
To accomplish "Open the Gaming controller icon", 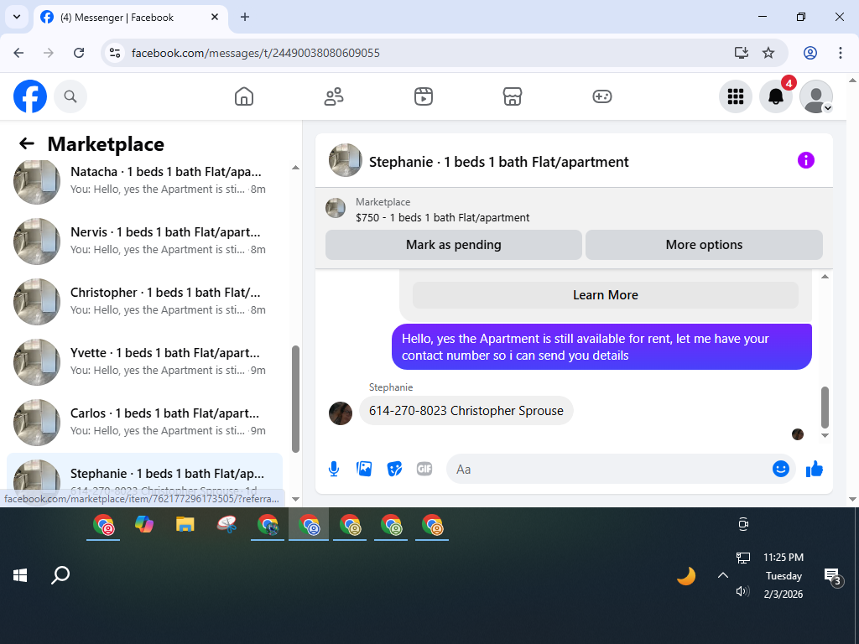I will pyautogui.click(x=602, y=96).
